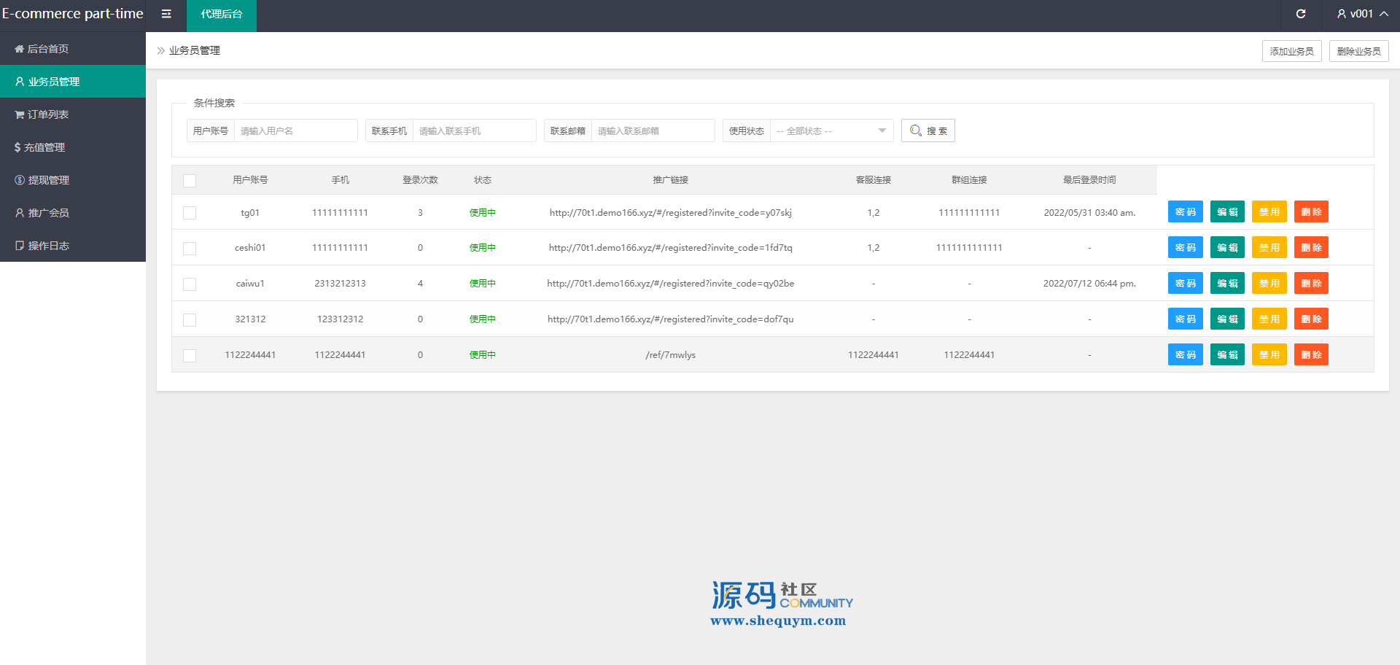Click the 业务员管理 breadcrumb title
Viewport: 1400px width, 665px height.
(195, 50)
